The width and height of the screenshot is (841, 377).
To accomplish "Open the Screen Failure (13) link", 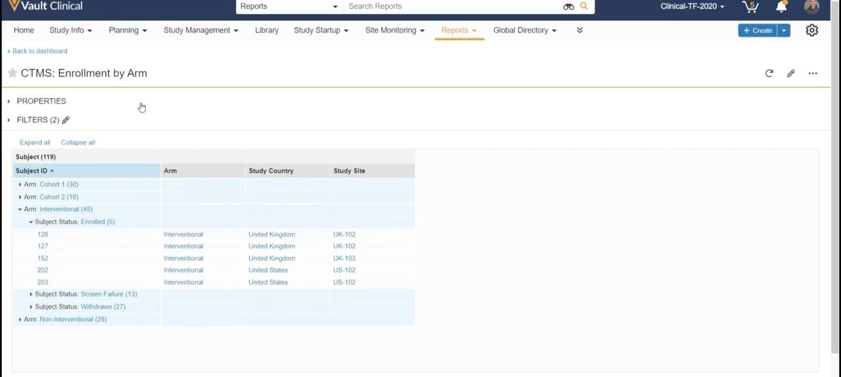I will (x=109, y=294).
